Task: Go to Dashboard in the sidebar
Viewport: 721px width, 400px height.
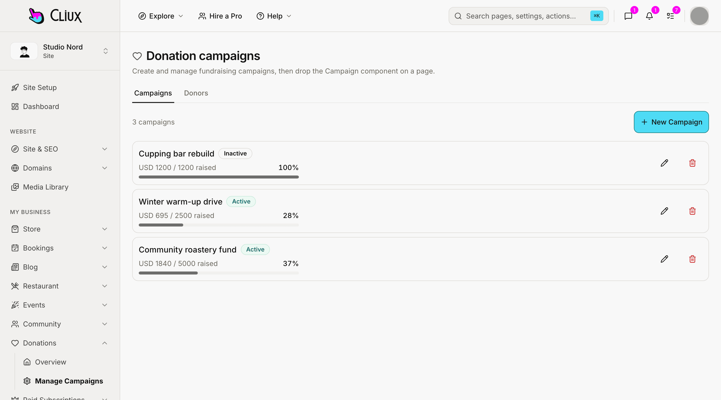Action: [x=60, y=106]
